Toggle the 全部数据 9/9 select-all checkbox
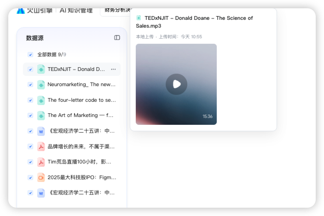Image resolution: width=324 pixels, height=216 pixels. click(30, 54)
